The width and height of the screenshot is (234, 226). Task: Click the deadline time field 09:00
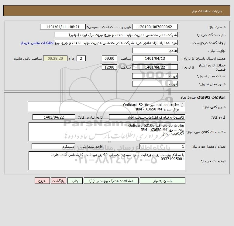(x=109, y=59)
